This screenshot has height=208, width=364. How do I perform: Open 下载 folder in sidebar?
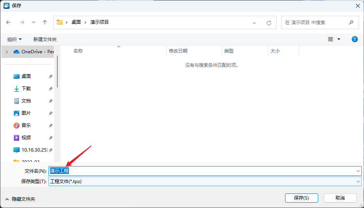point(26,89)
